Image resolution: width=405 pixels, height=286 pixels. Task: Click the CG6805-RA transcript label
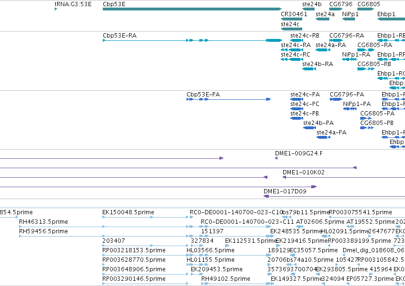pos(375,45)
